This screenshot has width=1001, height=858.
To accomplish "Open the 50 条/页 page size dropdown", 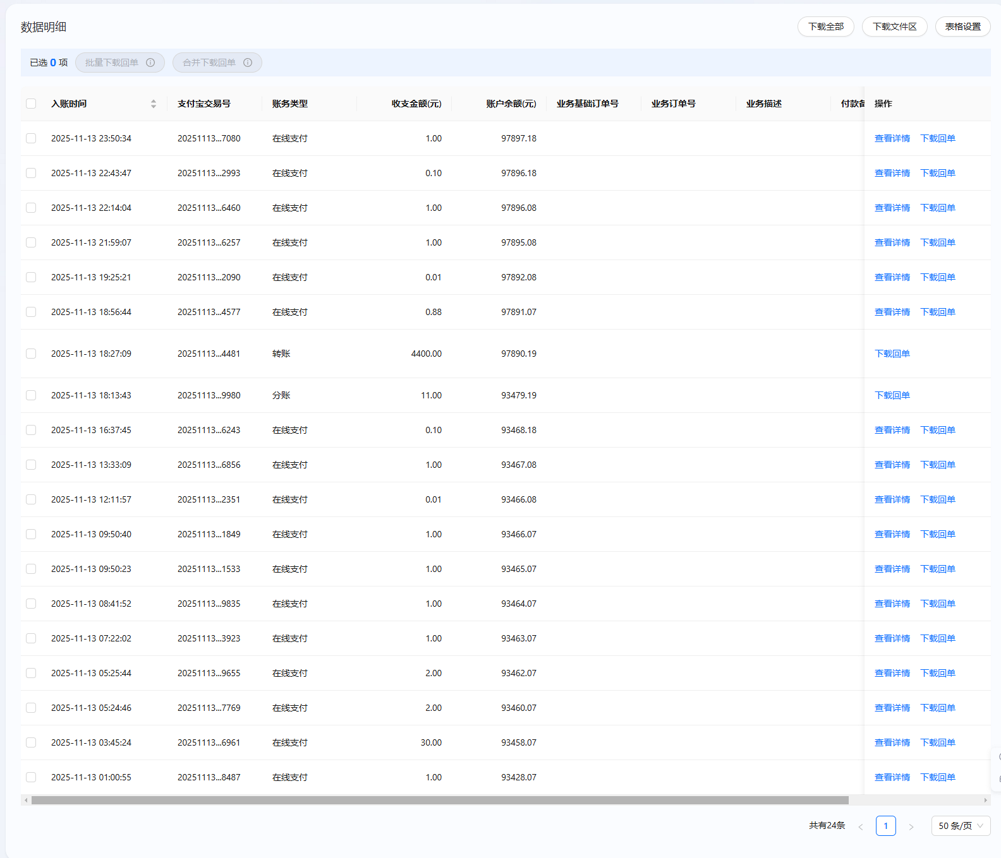I will (961, 826).
